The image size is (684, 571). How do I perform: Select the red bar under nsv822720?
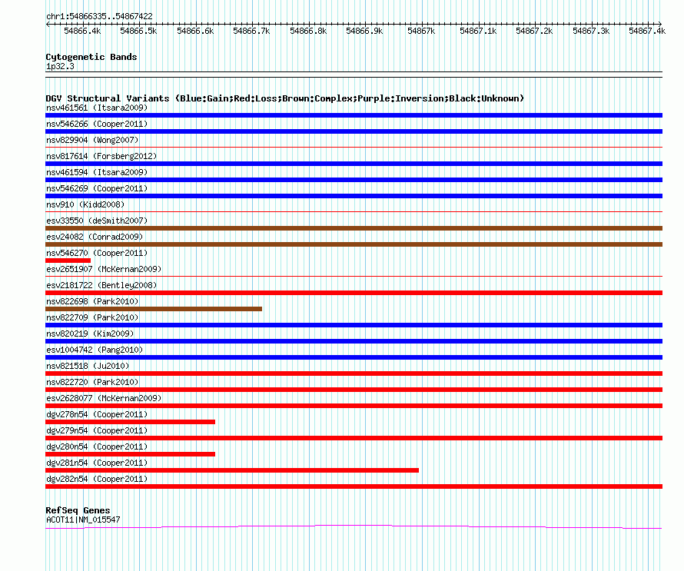click(354, 390)
